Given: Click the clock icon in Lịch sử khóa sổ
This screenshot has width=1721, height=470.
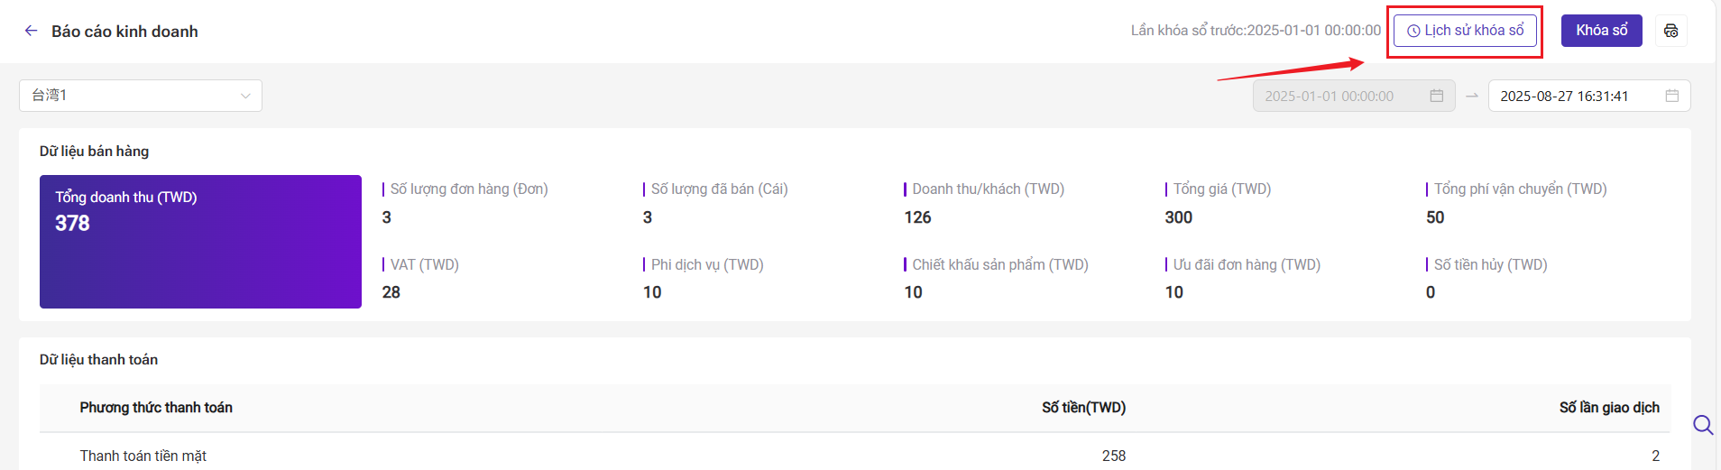Looking at the screenshot, I should [x=1413, y=31].
